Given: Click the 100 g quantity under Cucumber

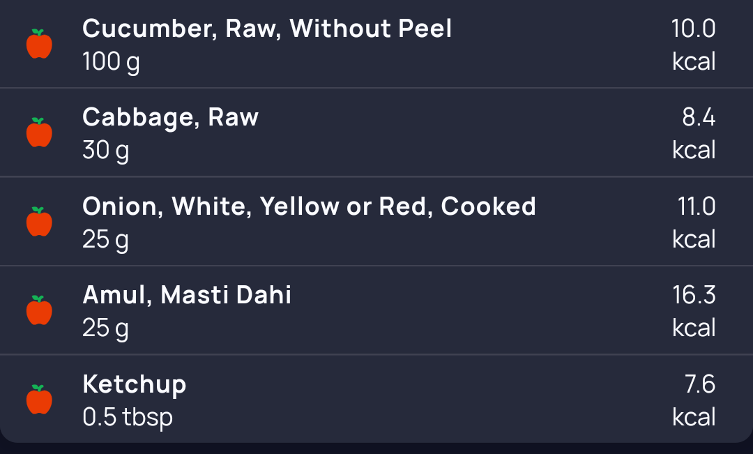Looking at the screenshot, I should pos(111,62).
